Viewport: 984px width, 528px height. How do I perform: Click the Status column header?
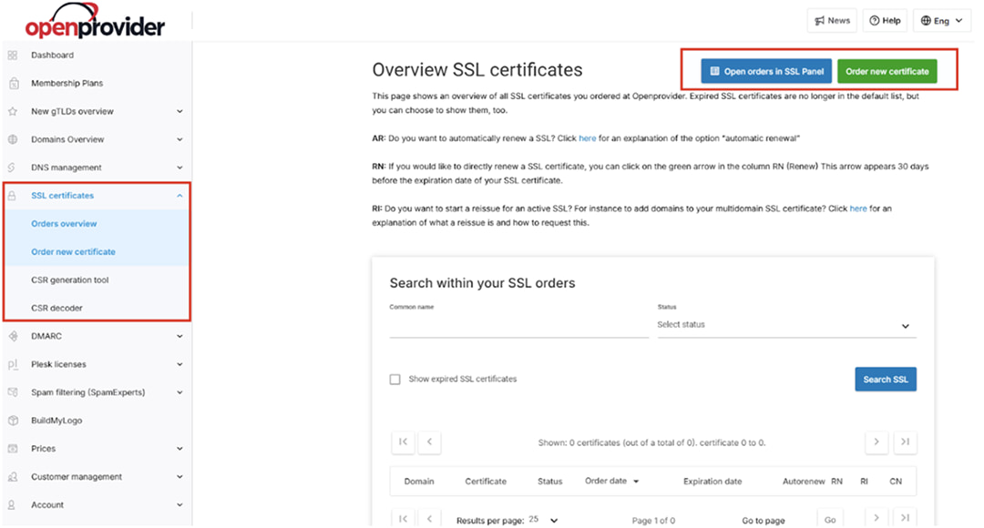click(x=549, y=482)
